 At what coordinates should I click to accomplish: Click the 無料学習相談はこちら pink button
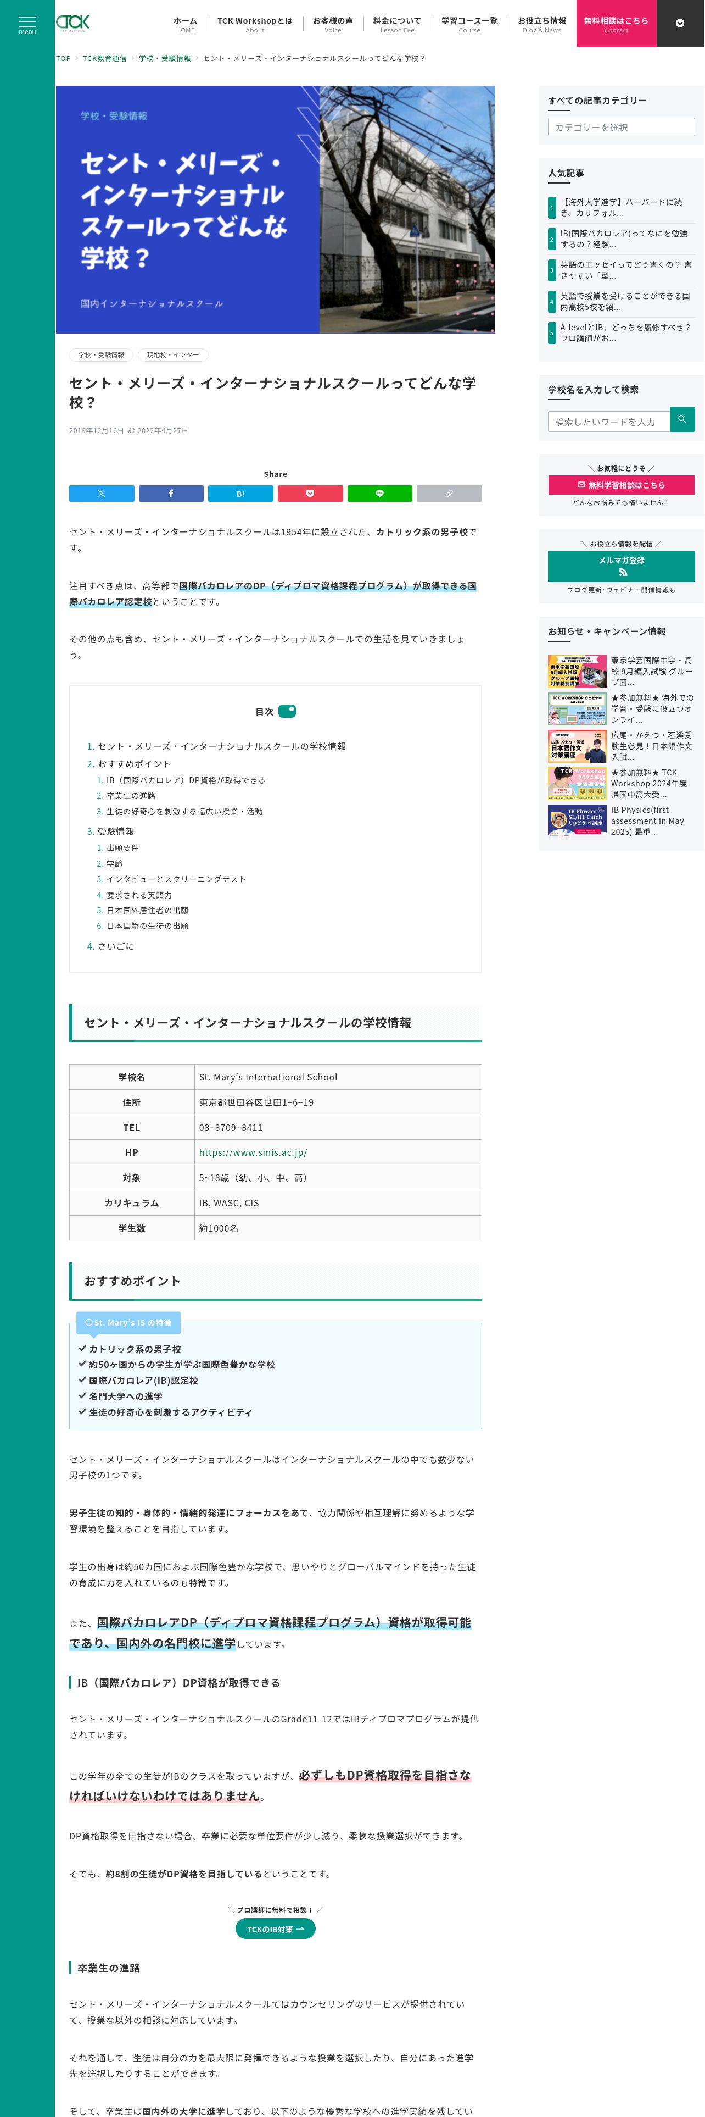point(622,485)
